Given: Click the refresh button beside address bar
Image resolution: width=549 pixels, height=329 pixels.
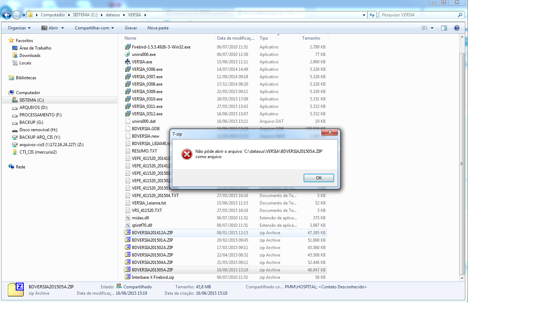Looking at the screenshot, I should point(372,15).
